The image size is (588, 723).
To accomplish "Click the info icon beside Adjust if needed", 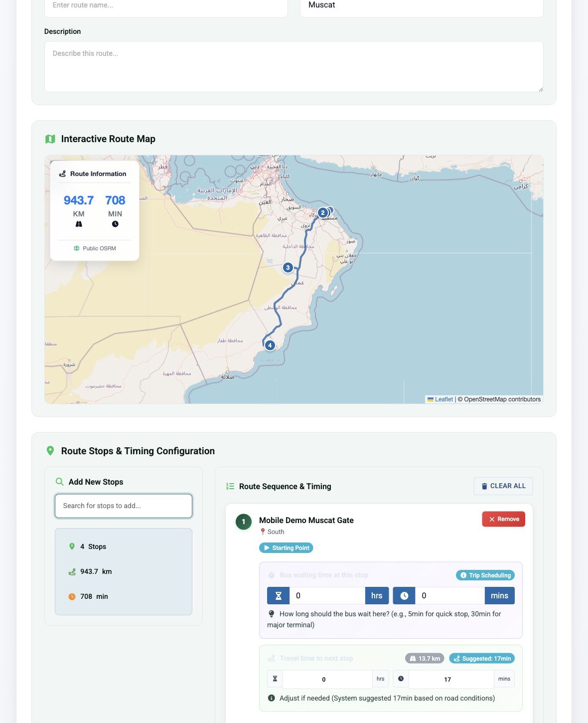I will pyautogui.click(x=272, y=698).
